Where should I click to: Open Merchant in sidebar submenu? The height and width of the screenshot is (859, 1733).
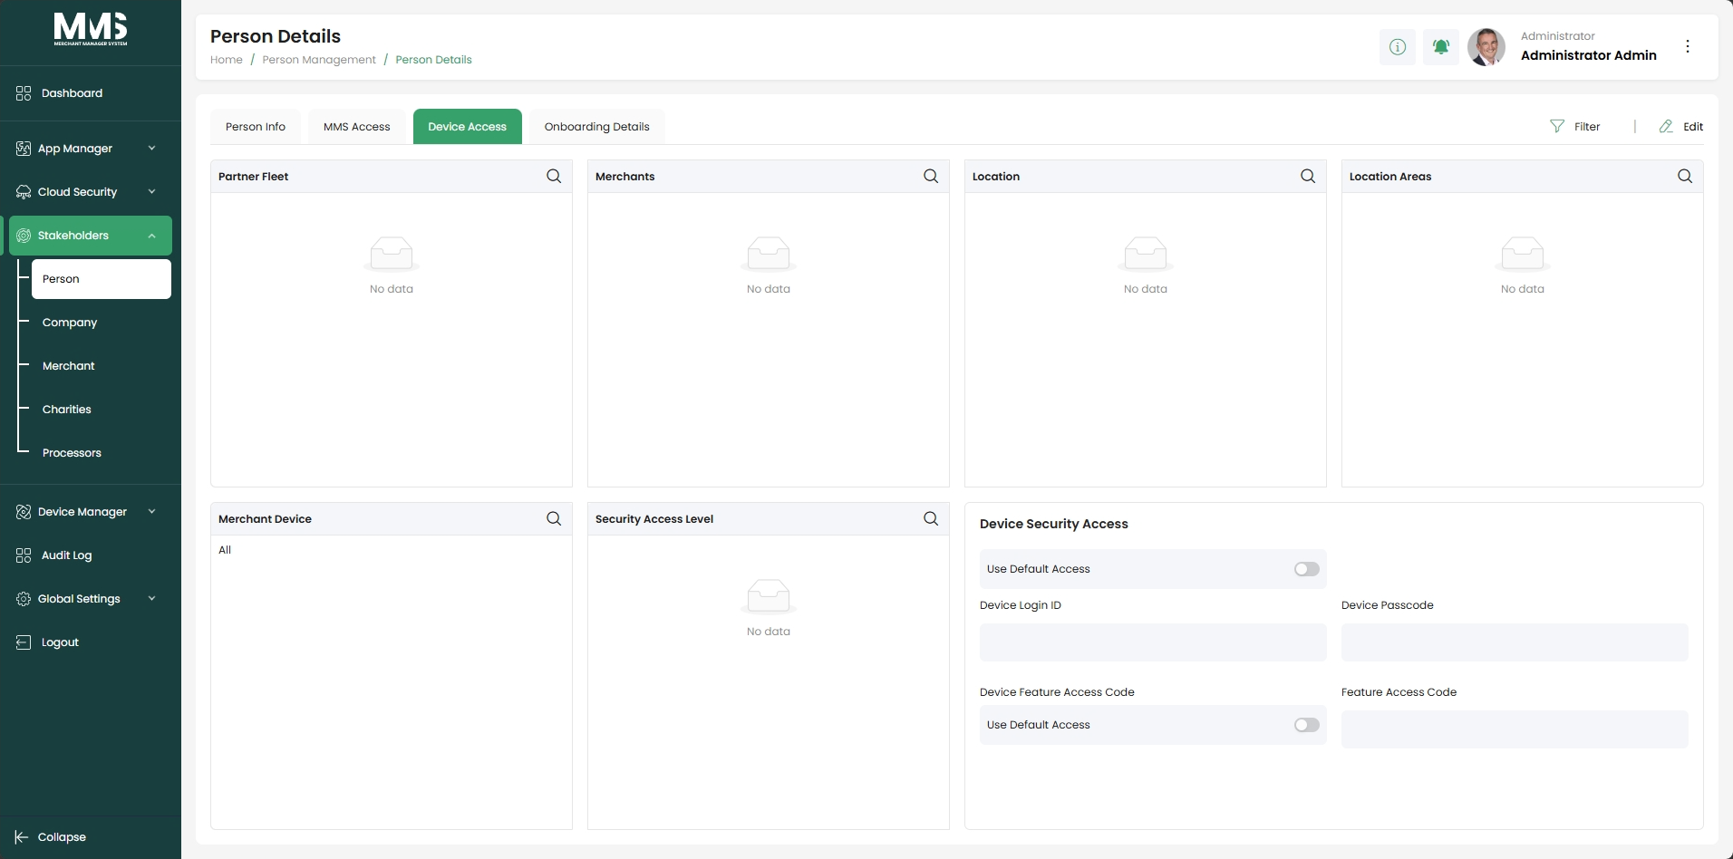coord(69,366)
